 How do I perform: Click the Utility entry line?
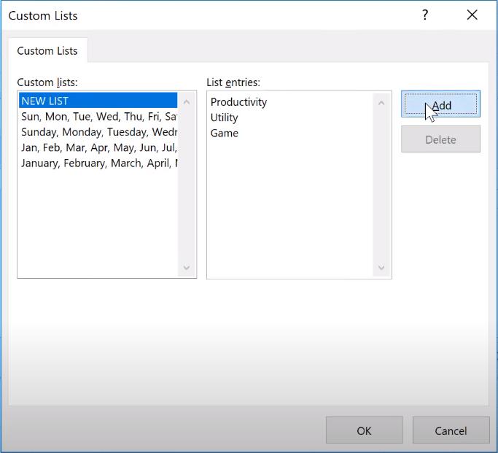[x=224, y=117]
